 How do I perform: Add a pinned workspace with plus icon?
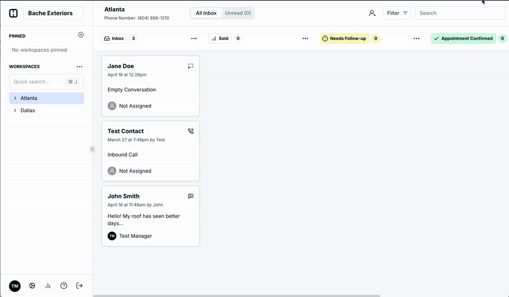80,35
